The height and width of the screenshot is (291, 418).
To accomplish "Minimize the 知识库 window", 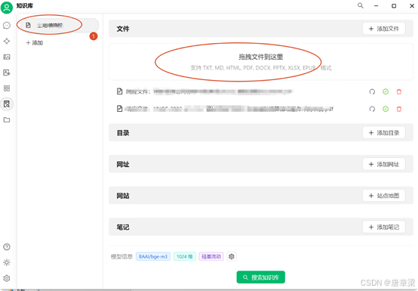I will tap(377, 5).
